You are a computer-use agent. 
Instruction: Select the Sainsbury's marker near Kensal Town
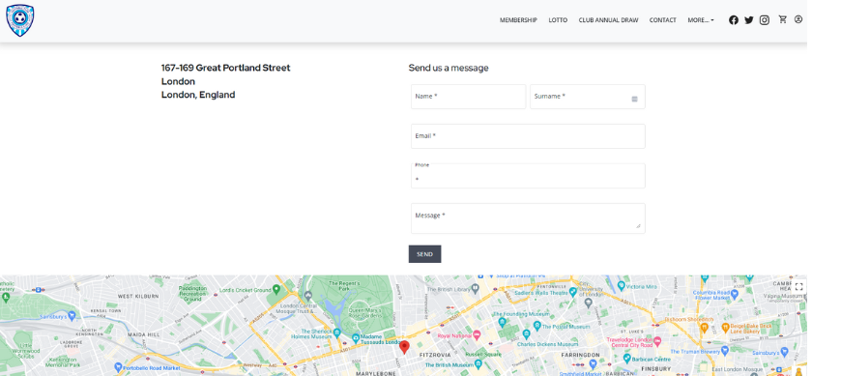[x=72, y=315]
